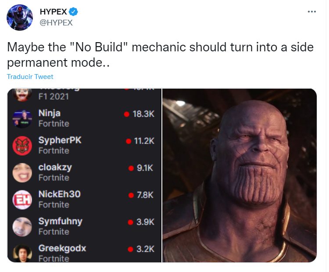Open Symfuhny's avatar icon
Viewport: 329px width, 272px height.
pyautogui.click(x=22, y=226)
